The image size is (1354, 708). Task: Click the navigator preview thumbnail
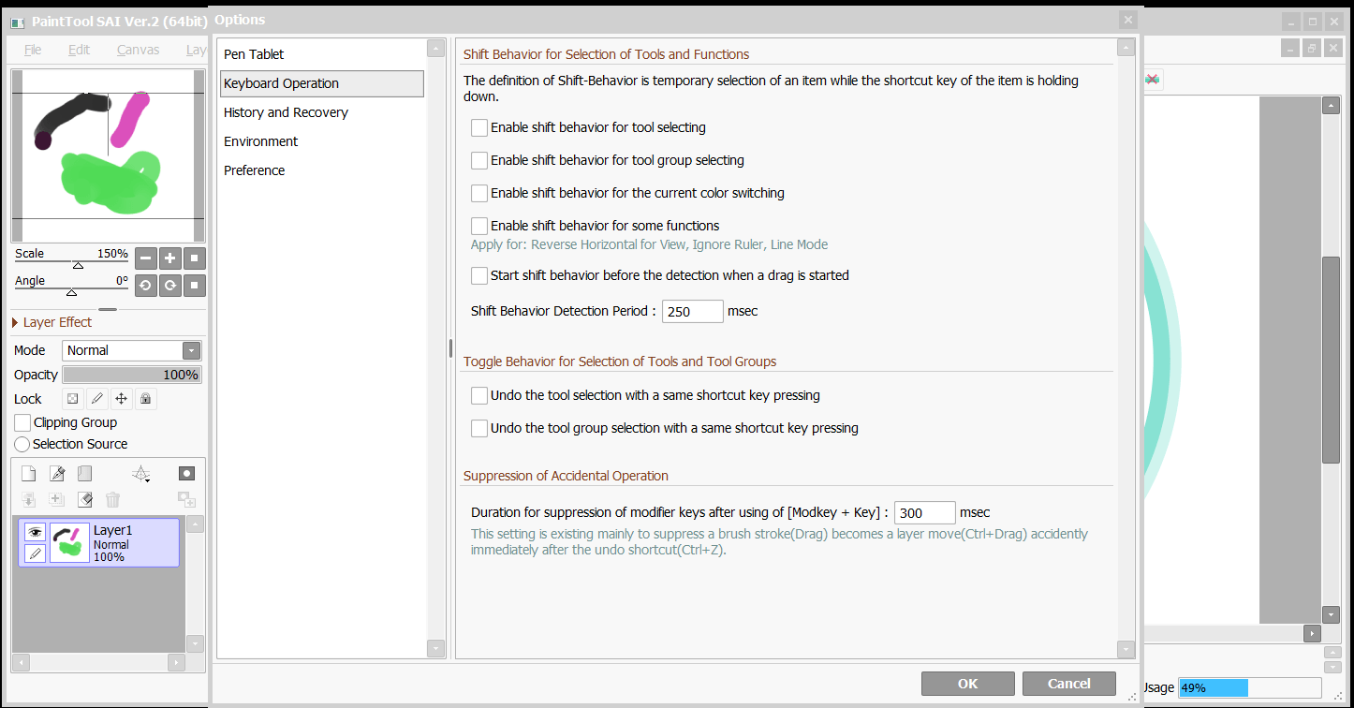108,155
